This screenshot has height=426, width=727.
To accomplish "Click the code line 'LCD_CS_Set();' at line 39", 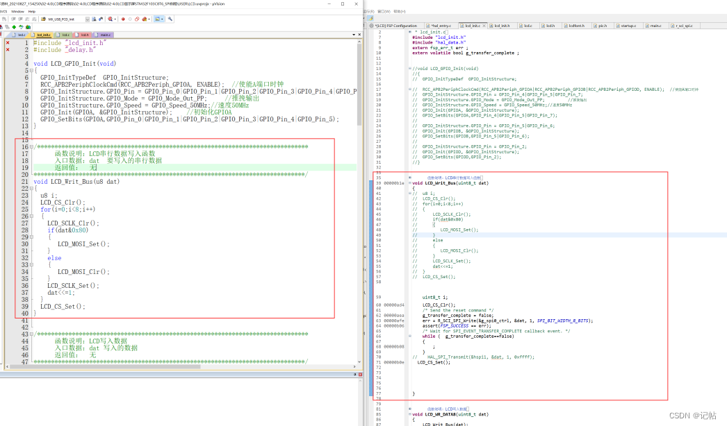I will click(63, 307).
